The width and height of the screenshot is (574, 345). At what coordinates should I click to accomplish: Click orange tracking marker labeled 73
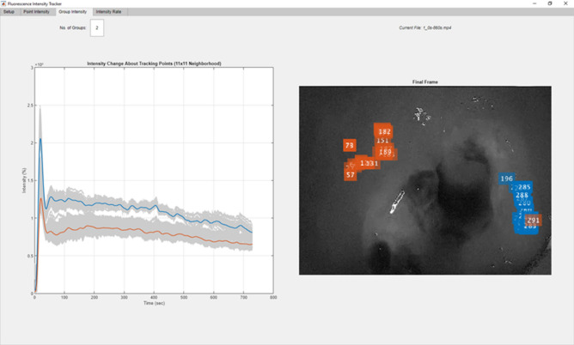[350, 146]
